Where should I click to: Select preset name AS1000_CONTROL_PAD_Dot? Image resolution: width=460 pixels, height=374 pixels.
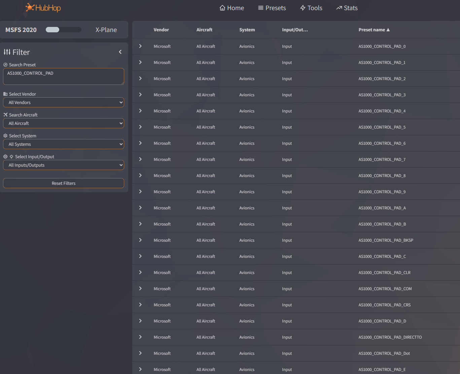coord(384,353)
